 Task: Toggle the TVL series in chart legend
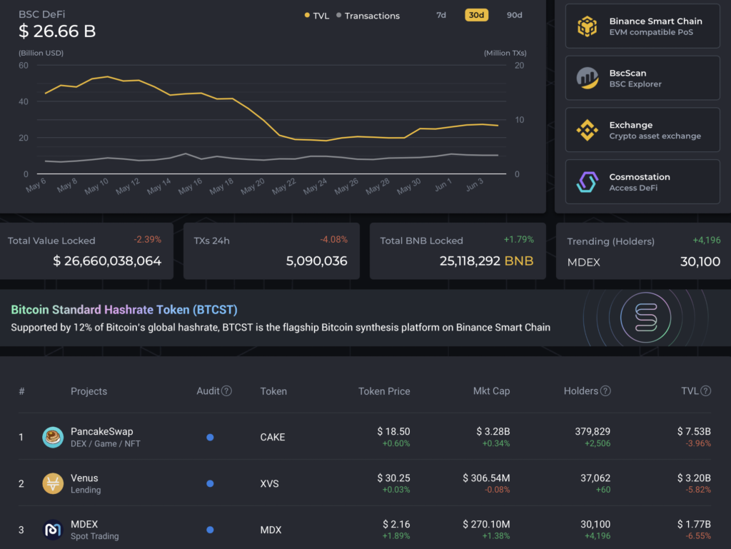click(x=317, y=16)
